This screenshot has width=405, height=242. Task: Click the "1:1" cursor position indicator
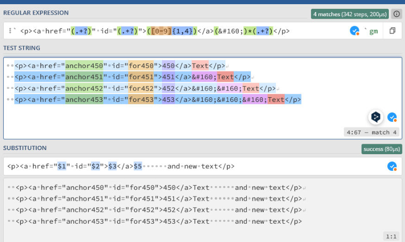(x=391, y=236)
